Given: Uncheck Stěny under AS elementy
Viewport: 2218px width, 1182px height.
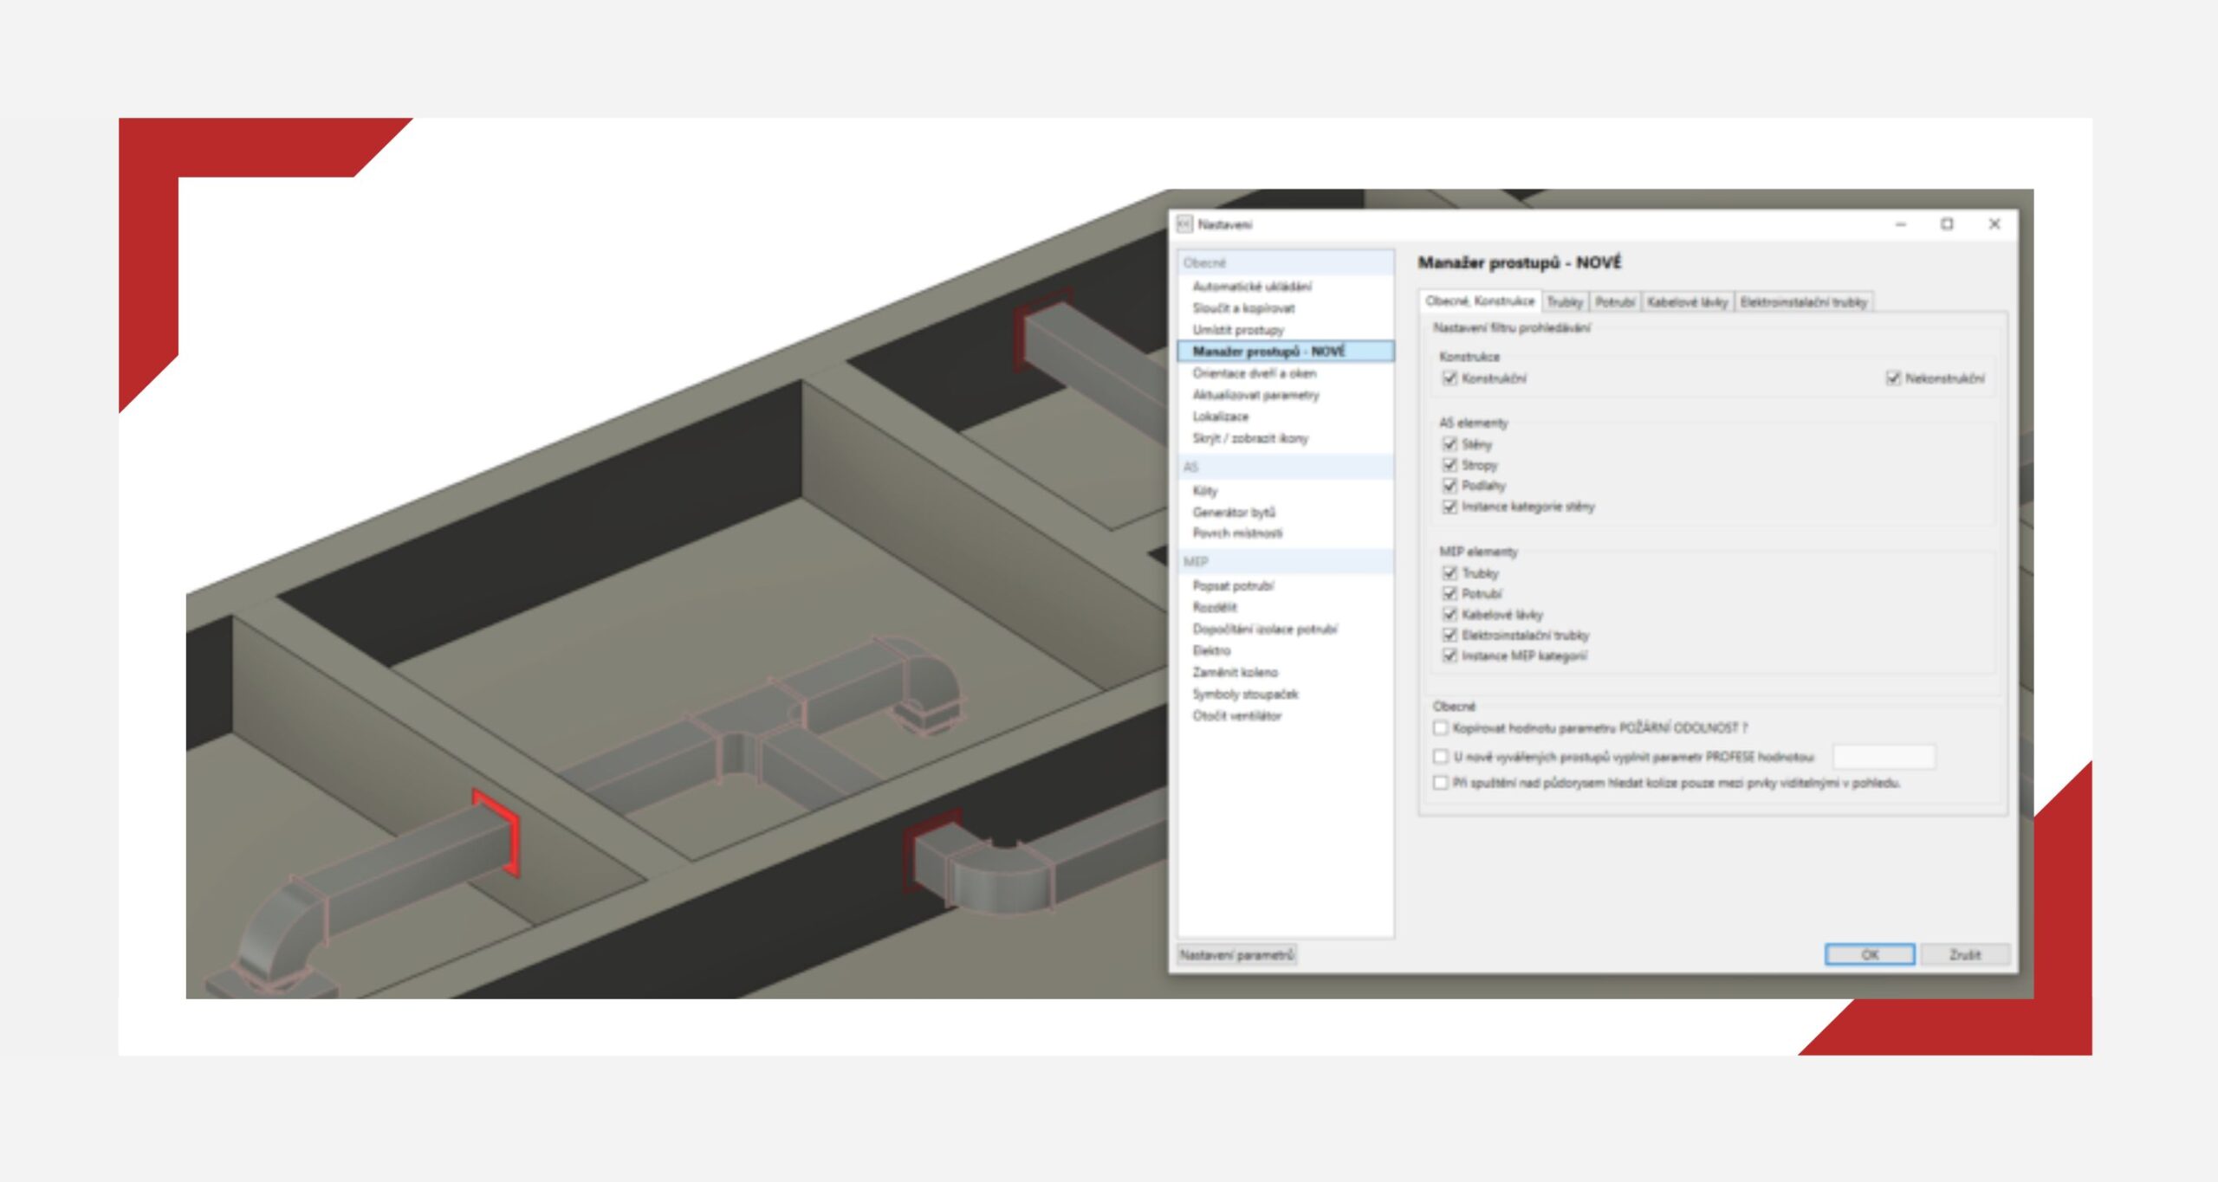Looking at the screenshot, I should [1449, 444].
